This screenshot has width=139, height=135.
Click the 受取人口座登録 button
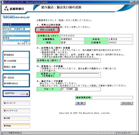(x=47, y=30)
